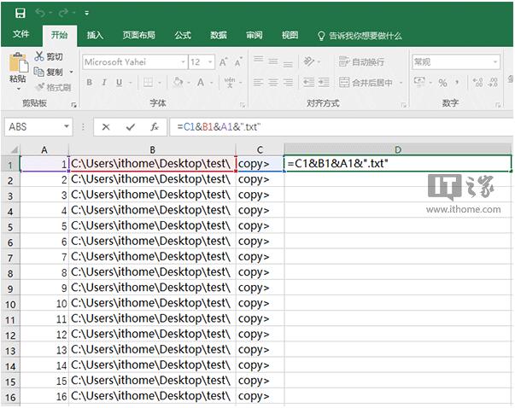
Task: Toggle Bold formatting
Action: (x=89, y=83)
